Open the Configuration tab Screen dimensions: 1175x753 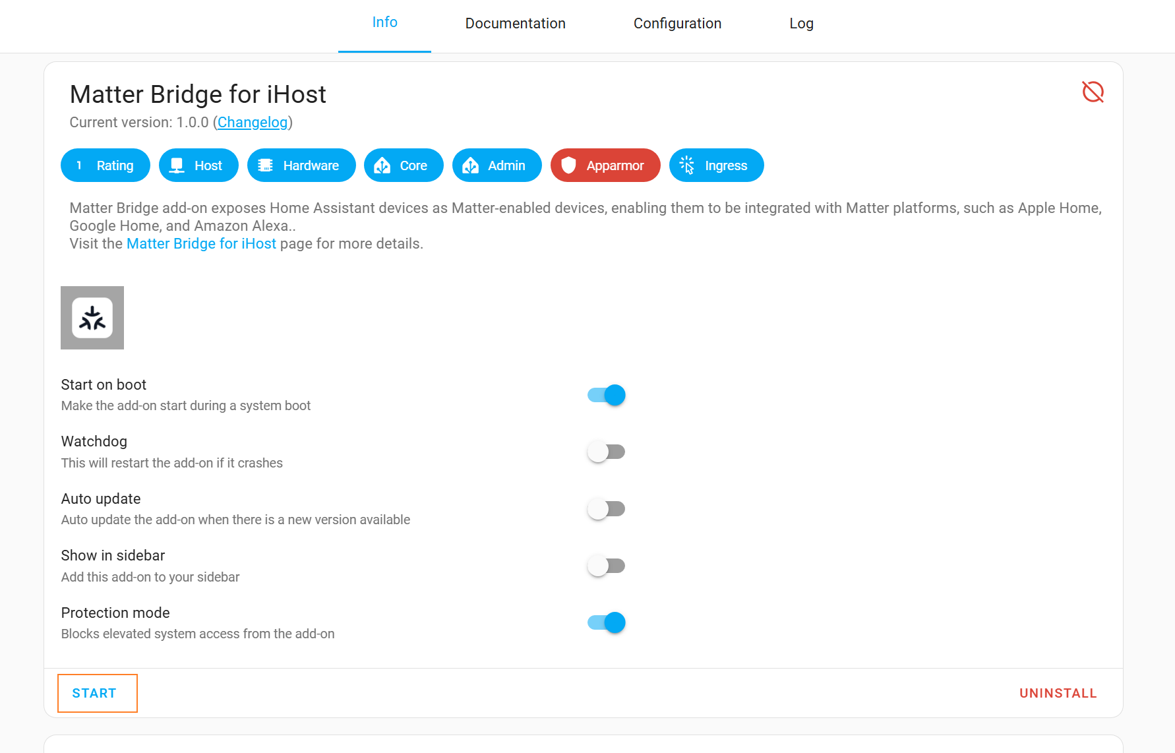point(677,24)
